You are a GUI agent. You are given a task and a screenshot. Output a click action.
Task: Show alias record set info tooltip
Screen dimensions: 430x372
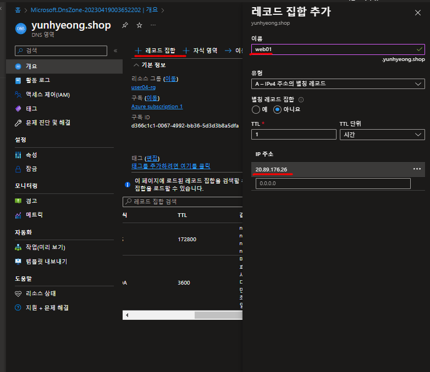(301, 99)
